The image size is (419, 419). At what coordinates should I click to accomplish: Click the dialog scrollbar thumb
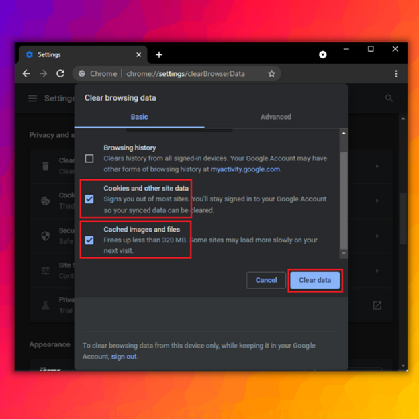pos(344,200)
